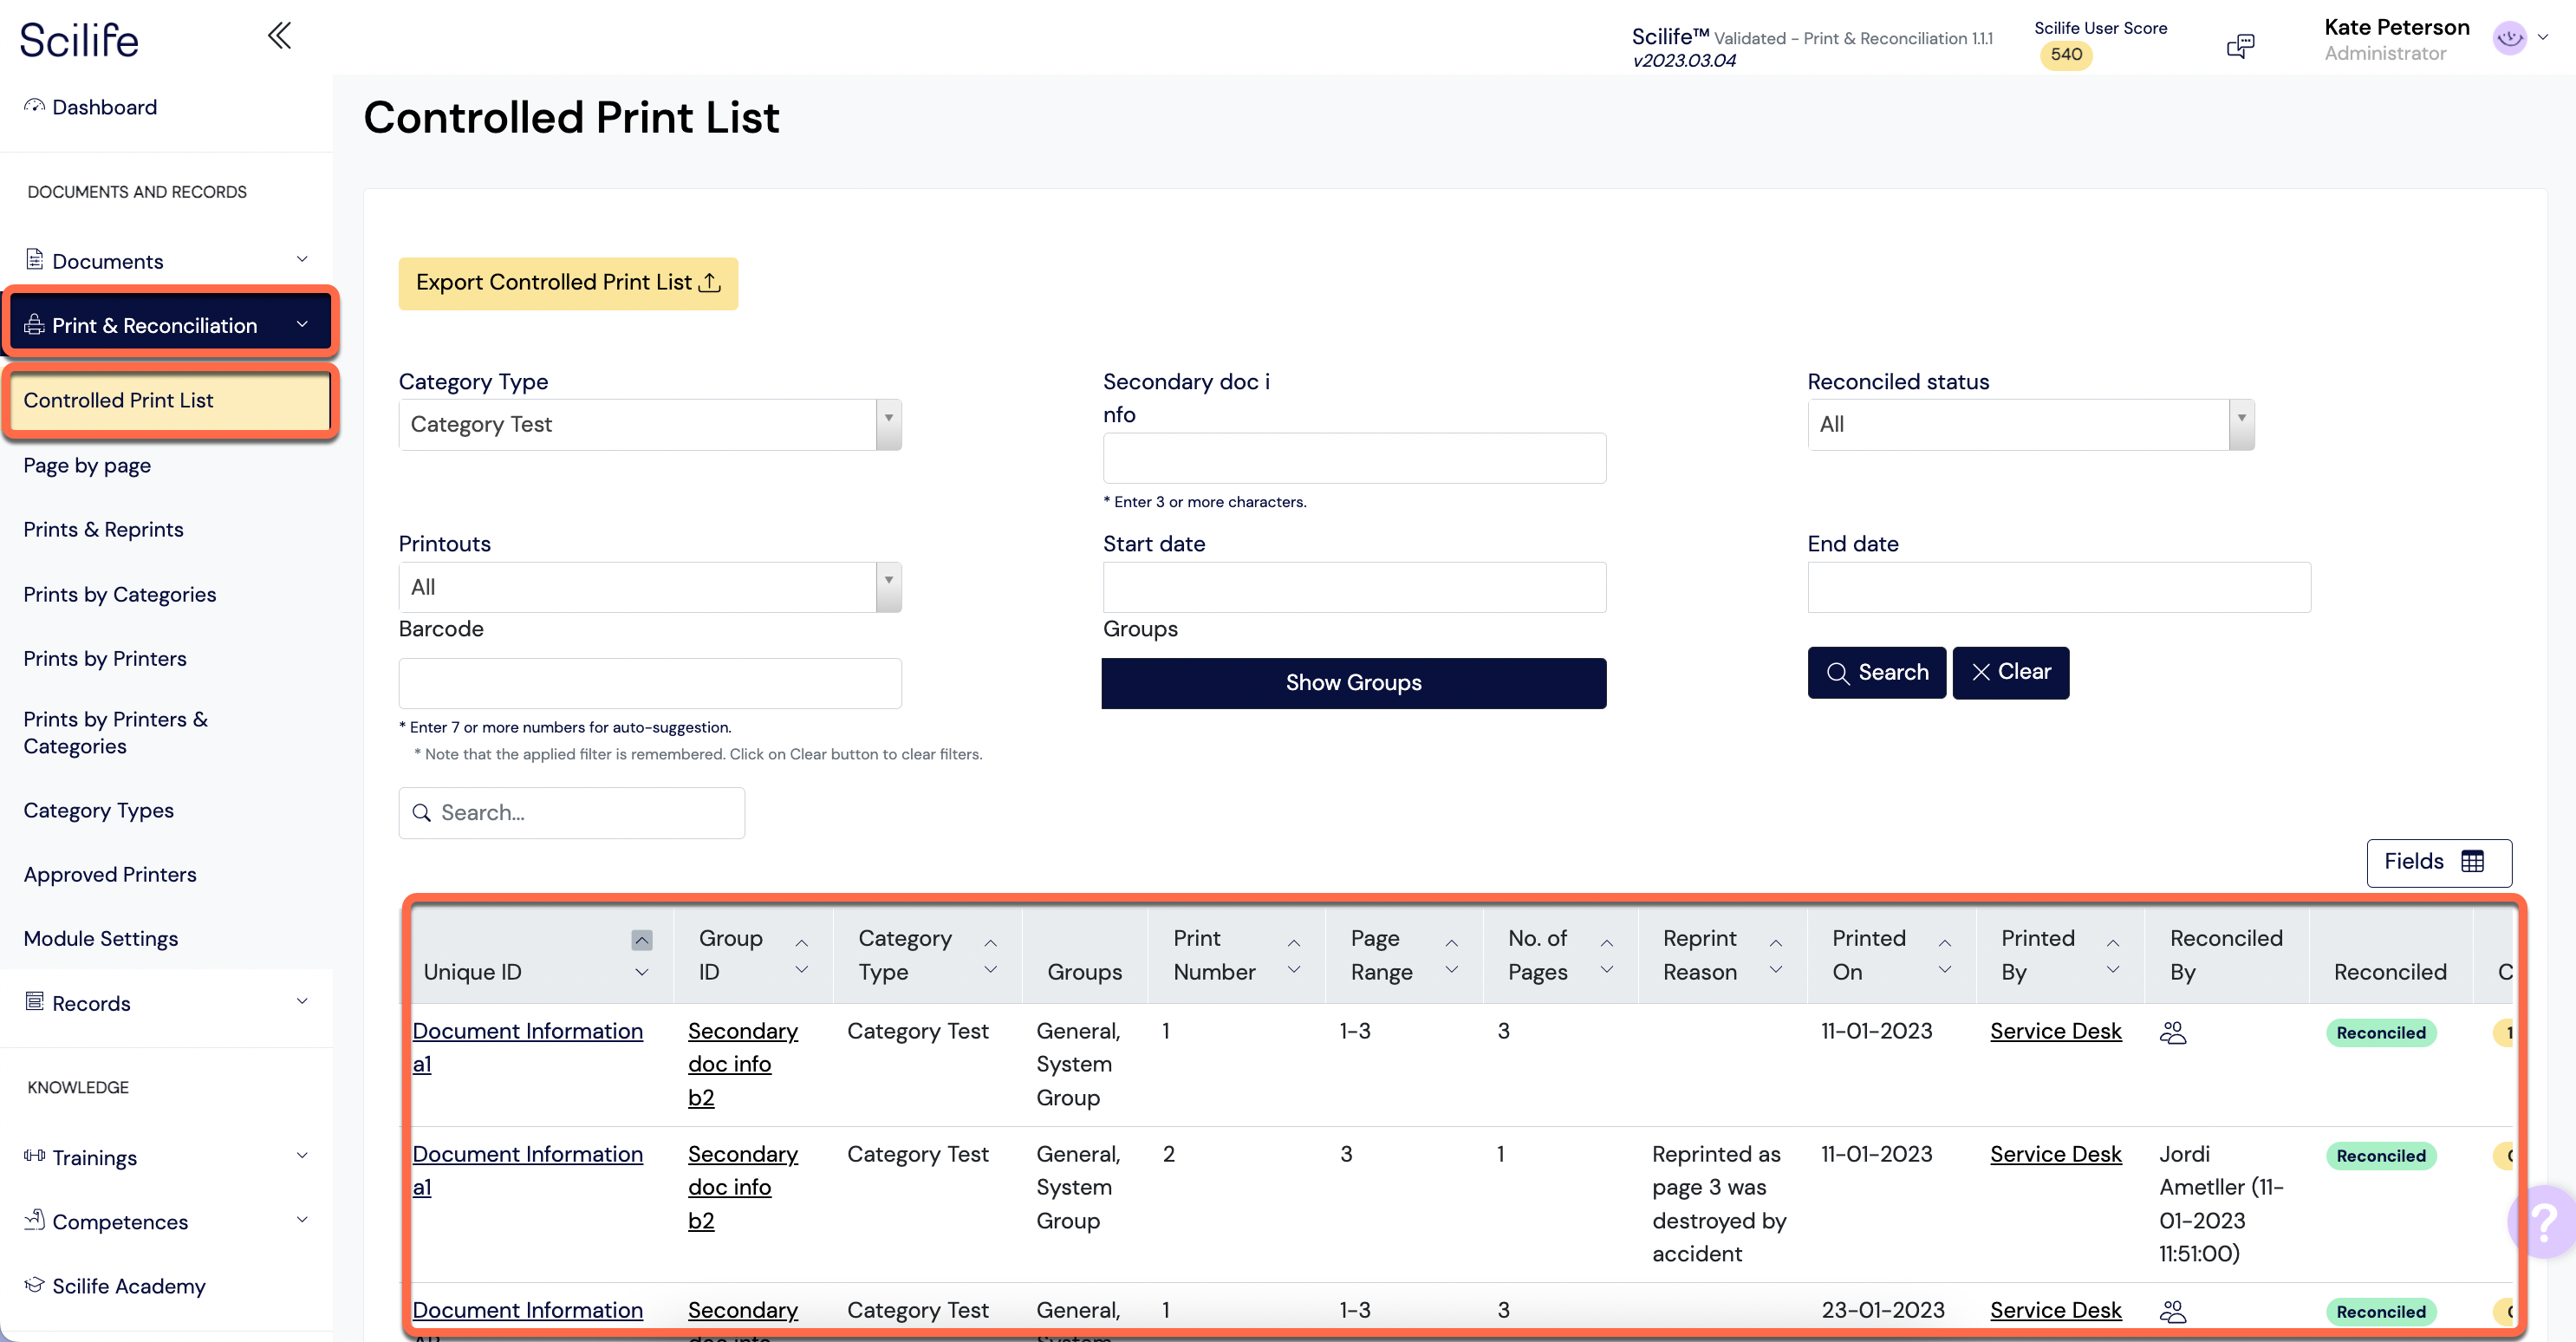Click the Show Groups toggle button

click(x=1353, y=681)
